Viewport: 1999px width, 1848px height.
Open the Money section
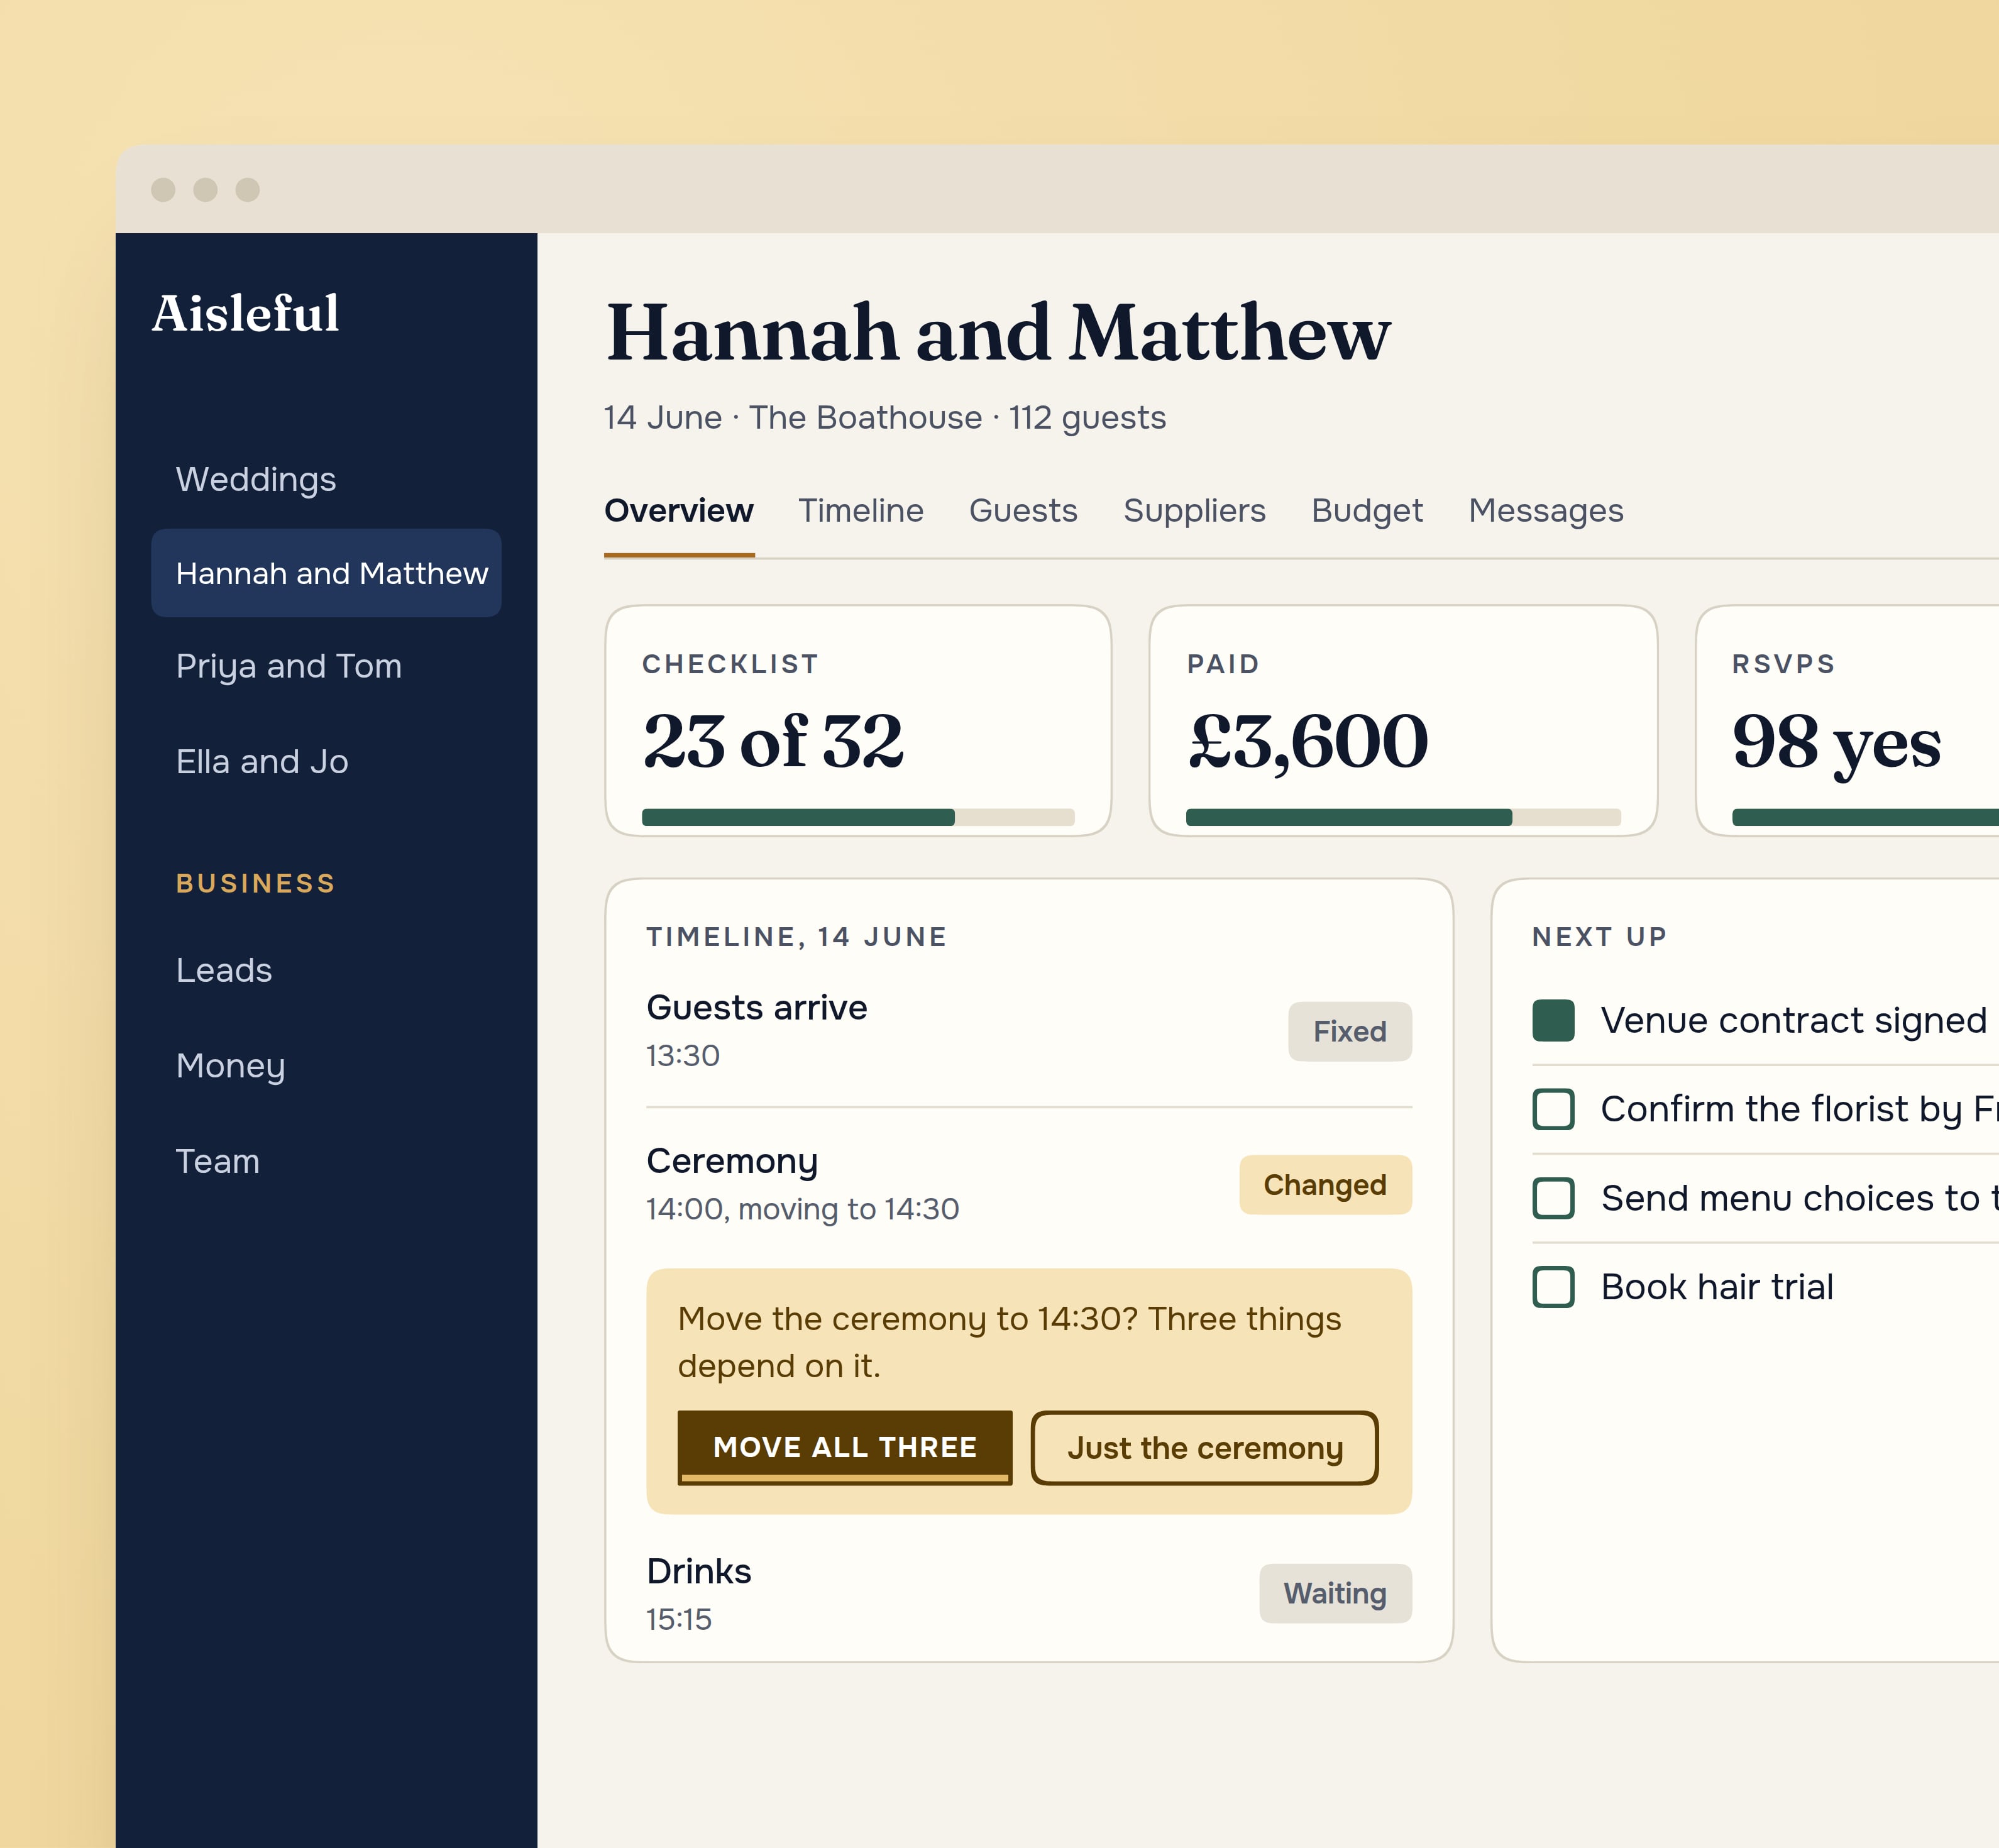coord(231,1066)
